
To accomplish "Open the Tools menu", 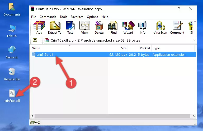I will pos(63,17).
